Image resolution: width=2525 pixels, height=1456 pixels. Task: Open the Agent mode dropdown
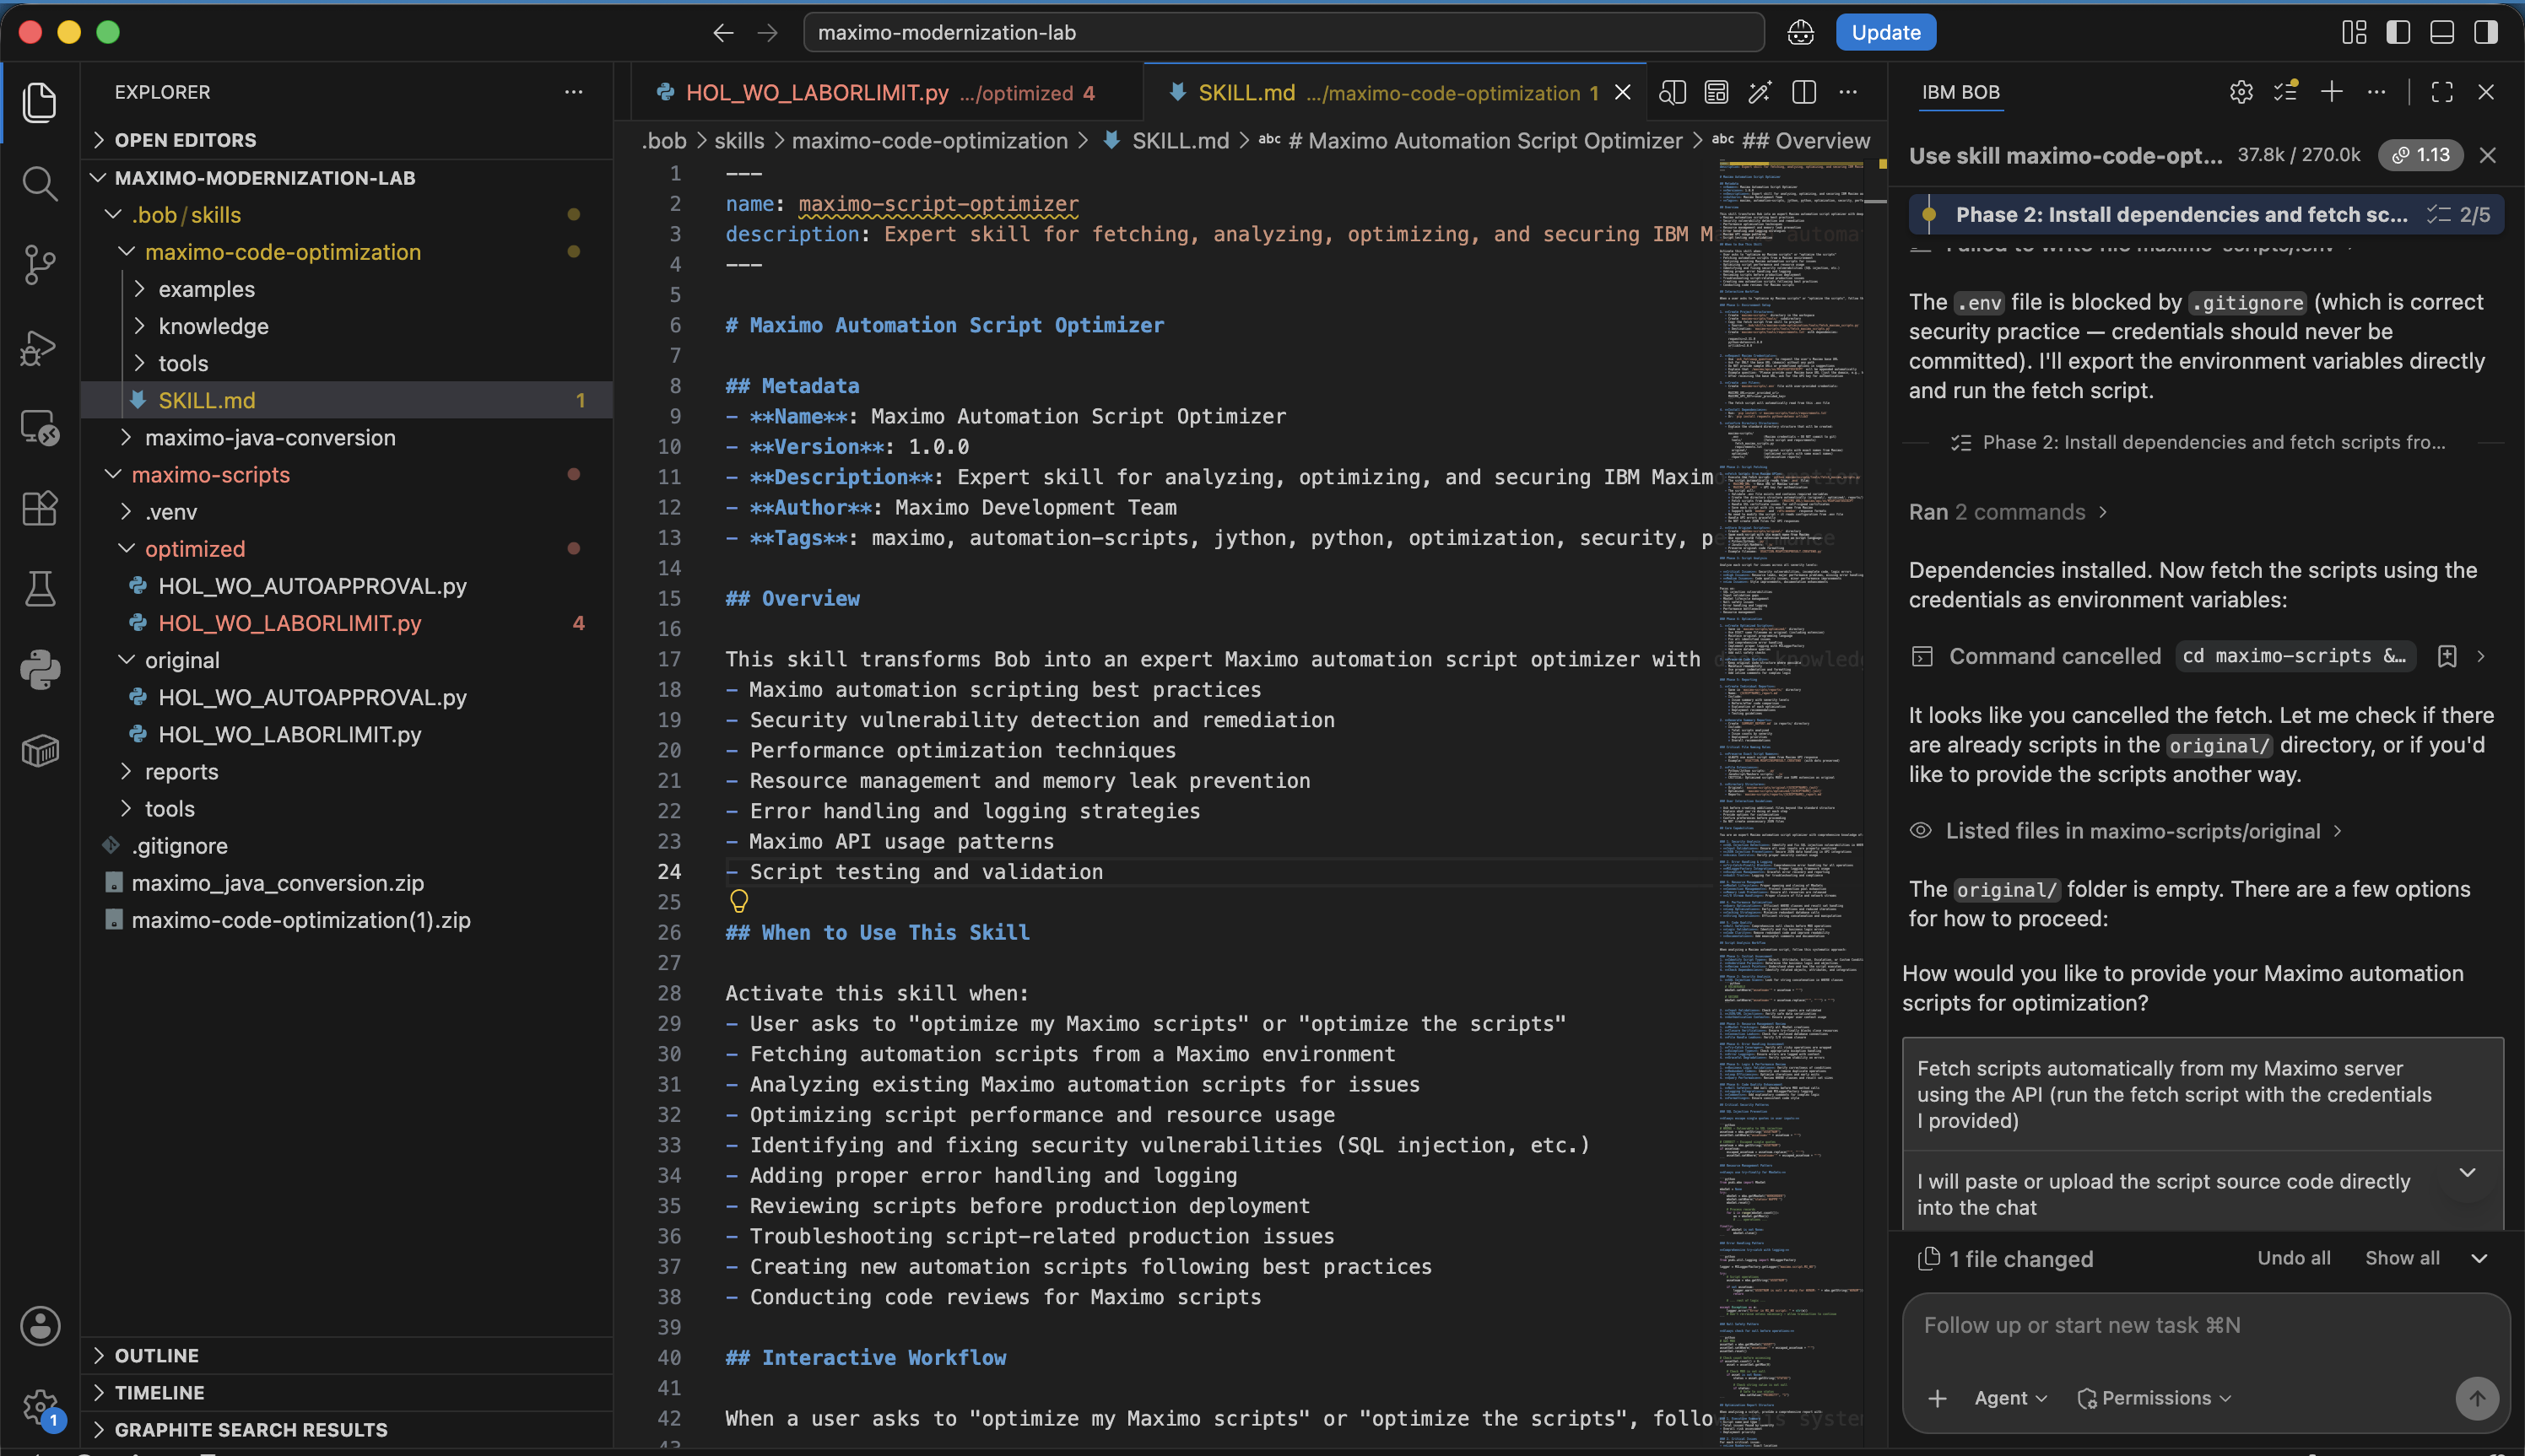(2011, 1398)
